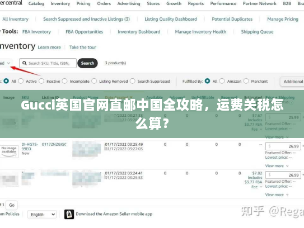
Task: Open Shipping Queue
Action: tap(258, 32)
